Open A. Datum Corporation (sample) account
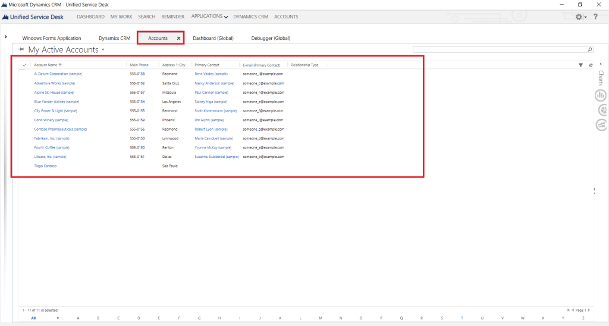Screen dimensions: 609x326 pyautogui.click(x=58, y=74)
